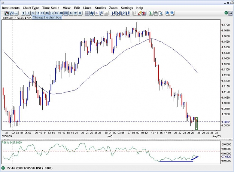
Task: Click the green status indicator in status bar
Action: coord(3,168)
